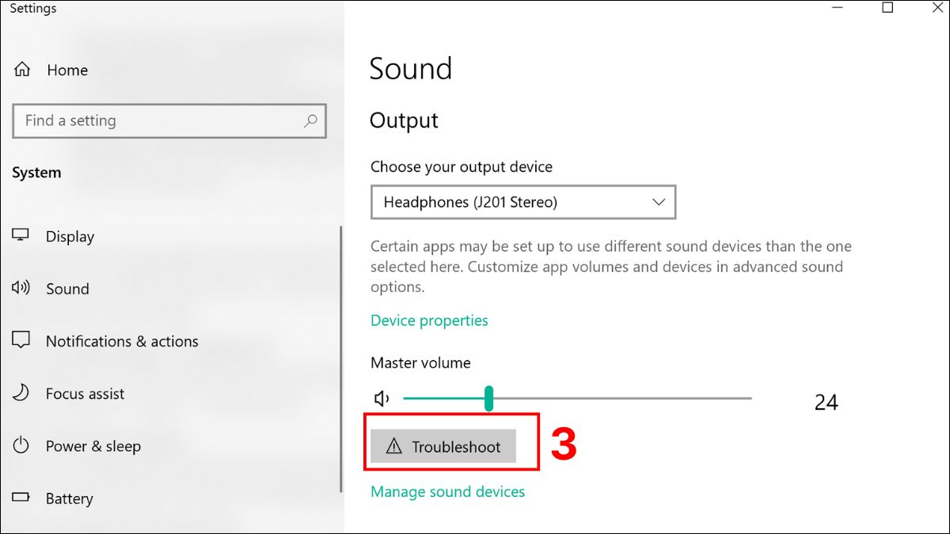Image resolution: width=950 pixels, height=534 pixels.
Task: Click the sidebar vertical scrollbar
Action: pos(341,356)
